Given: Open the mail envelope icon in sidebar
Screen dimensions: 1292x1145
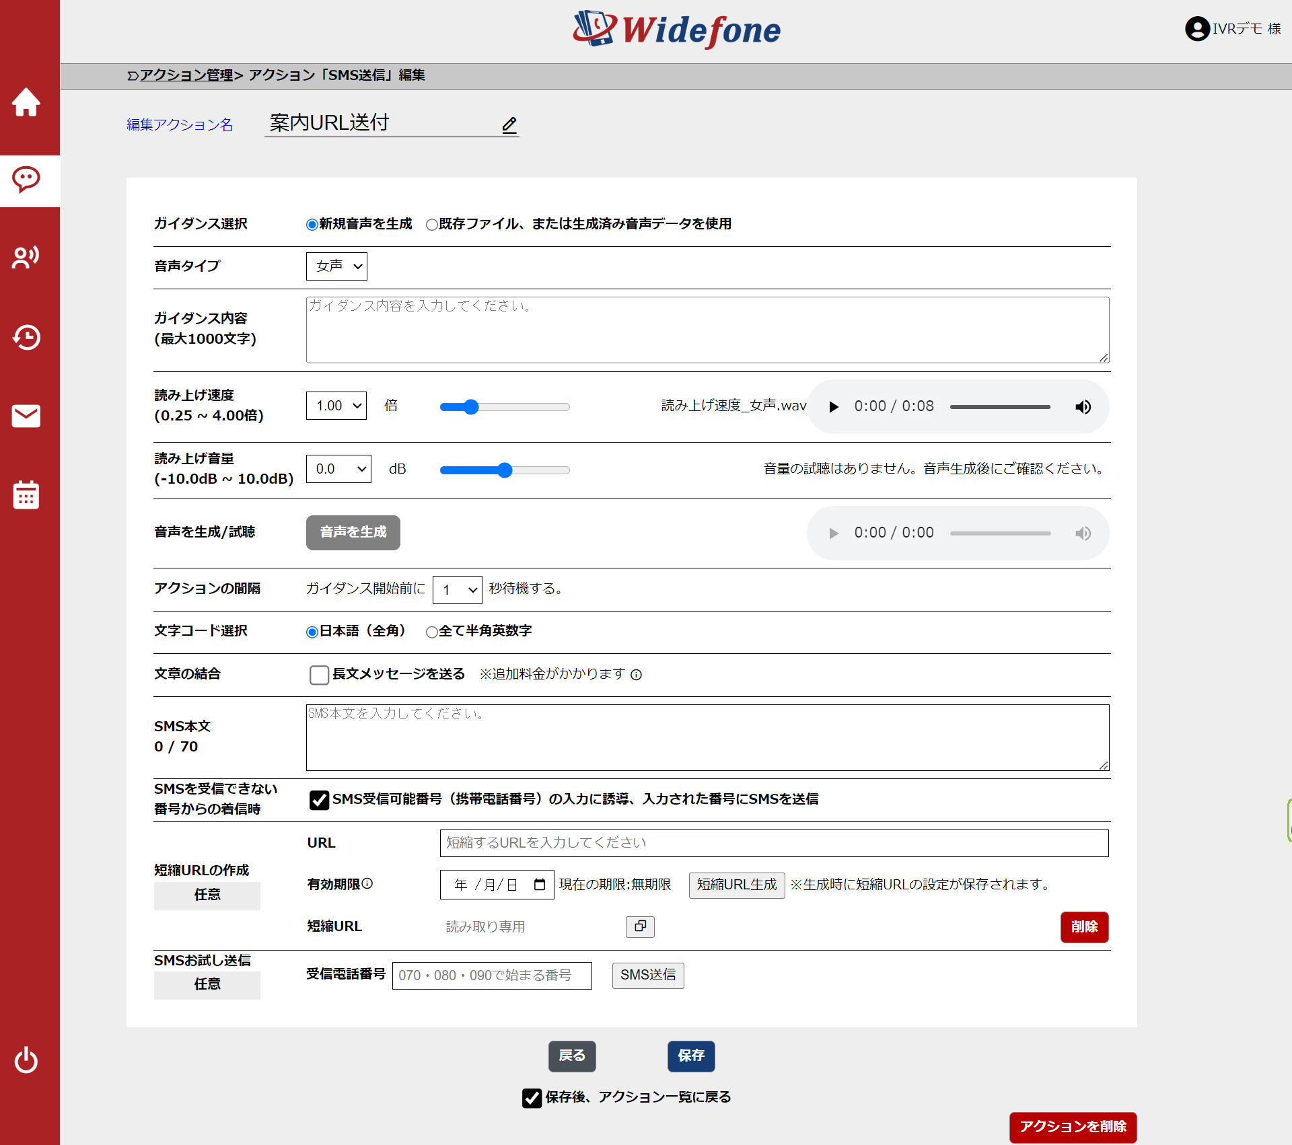Looking at the screenshot, I should [x=26, y=416].
